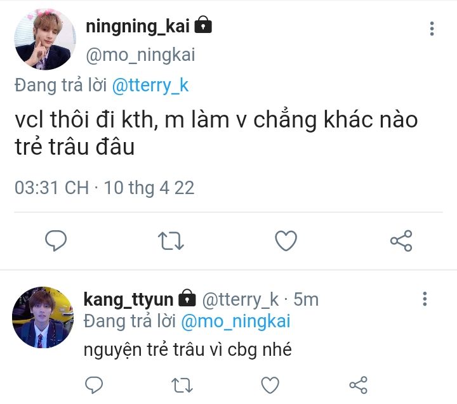Open more options on kang_ttyun's tweet
Image resolution: width=457 pixels, height=404 pixels.
pos(425,299)
